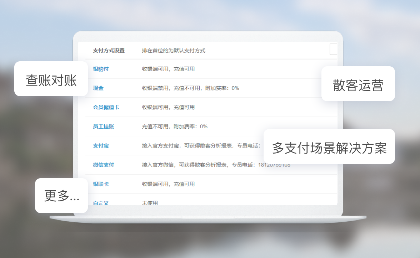The height and width of the screenshot is (258, 420).
Task: Select the 多支付场景解决方案 feature card
Action: 329,146
